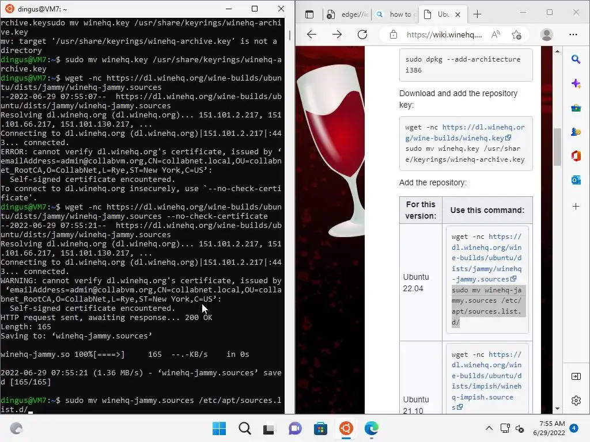The image size is (590, 442).
Task: Open Microsoft Edge from taskbar
Action: pos(372,428)
